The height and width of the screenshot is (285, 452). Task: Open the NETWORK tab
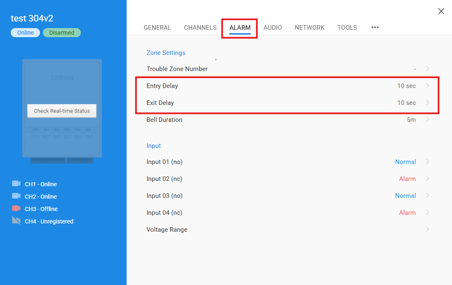(x=309, y=28)
